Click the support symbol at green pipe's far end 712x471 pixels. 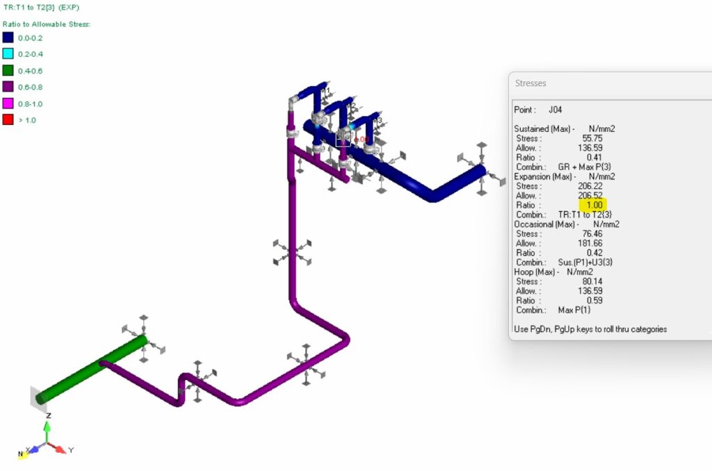143,338
